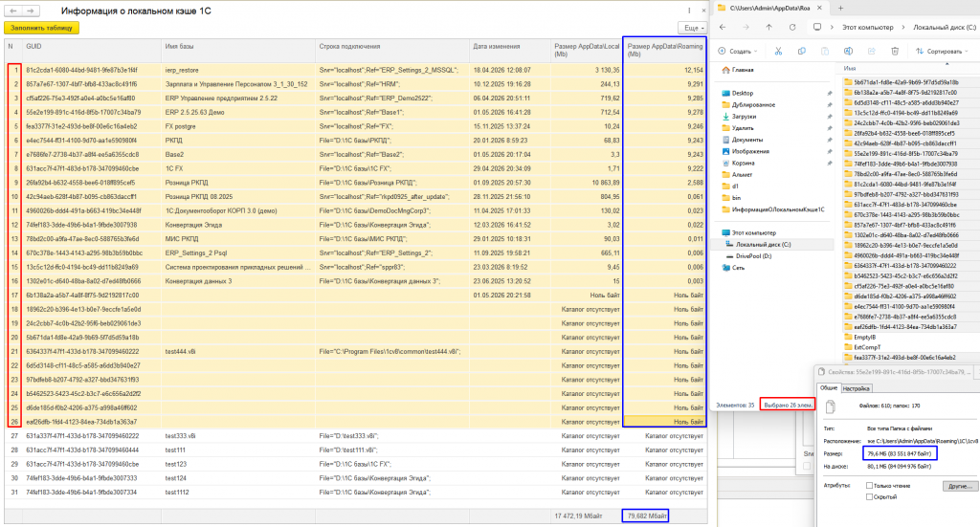Open the 'Еще' dropdown menu
Viewport: 980px width, 527px height.
pyautogui.click(x=693, y=28)
